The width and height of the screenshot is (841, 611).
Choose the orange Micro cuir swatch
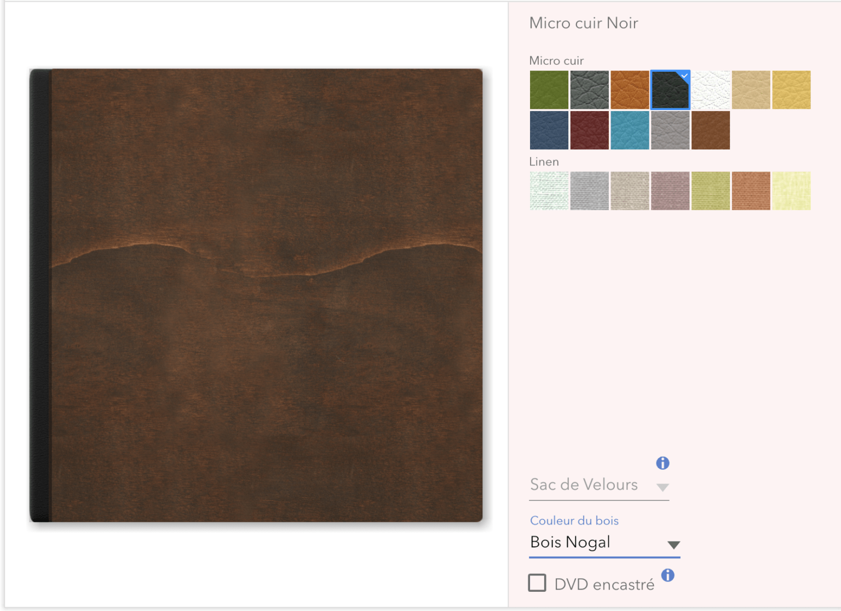pyautogui.click(x=630, y=90)
